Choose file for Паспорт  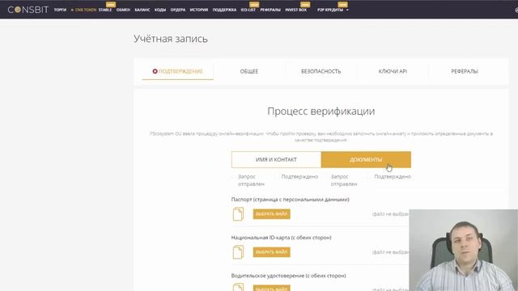(272, 214)
